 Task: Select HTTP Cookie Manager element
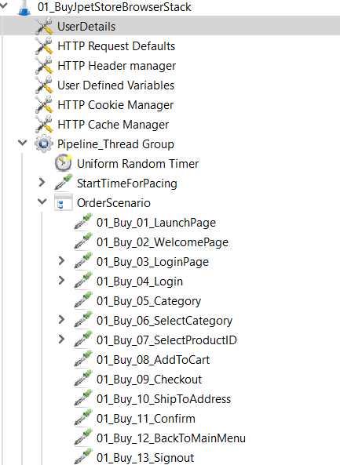click(115, 105)
